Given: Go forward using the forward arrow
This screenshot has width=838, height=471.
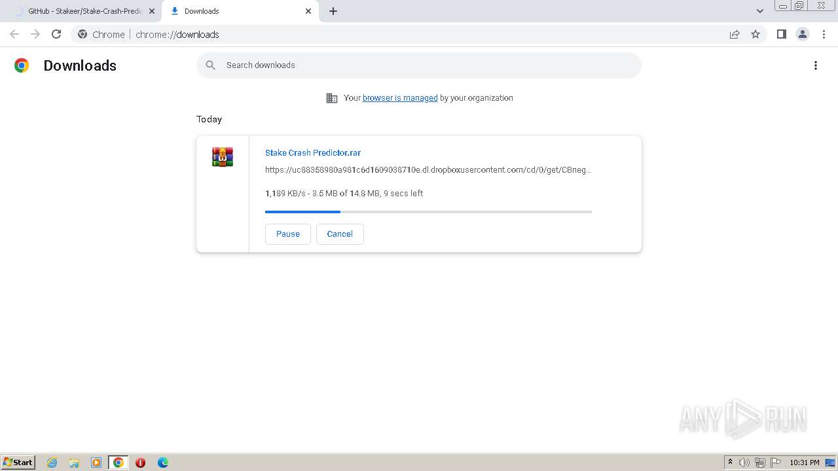Looking at the screenshot, I should point(35,34).
